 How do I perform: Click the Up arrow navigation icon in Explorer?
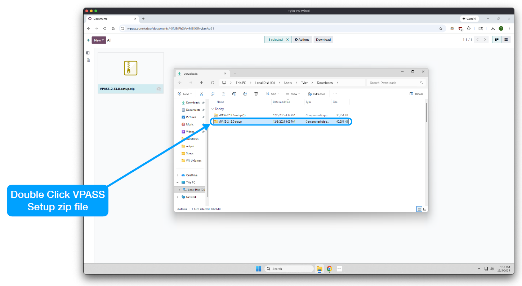[201, 83]
